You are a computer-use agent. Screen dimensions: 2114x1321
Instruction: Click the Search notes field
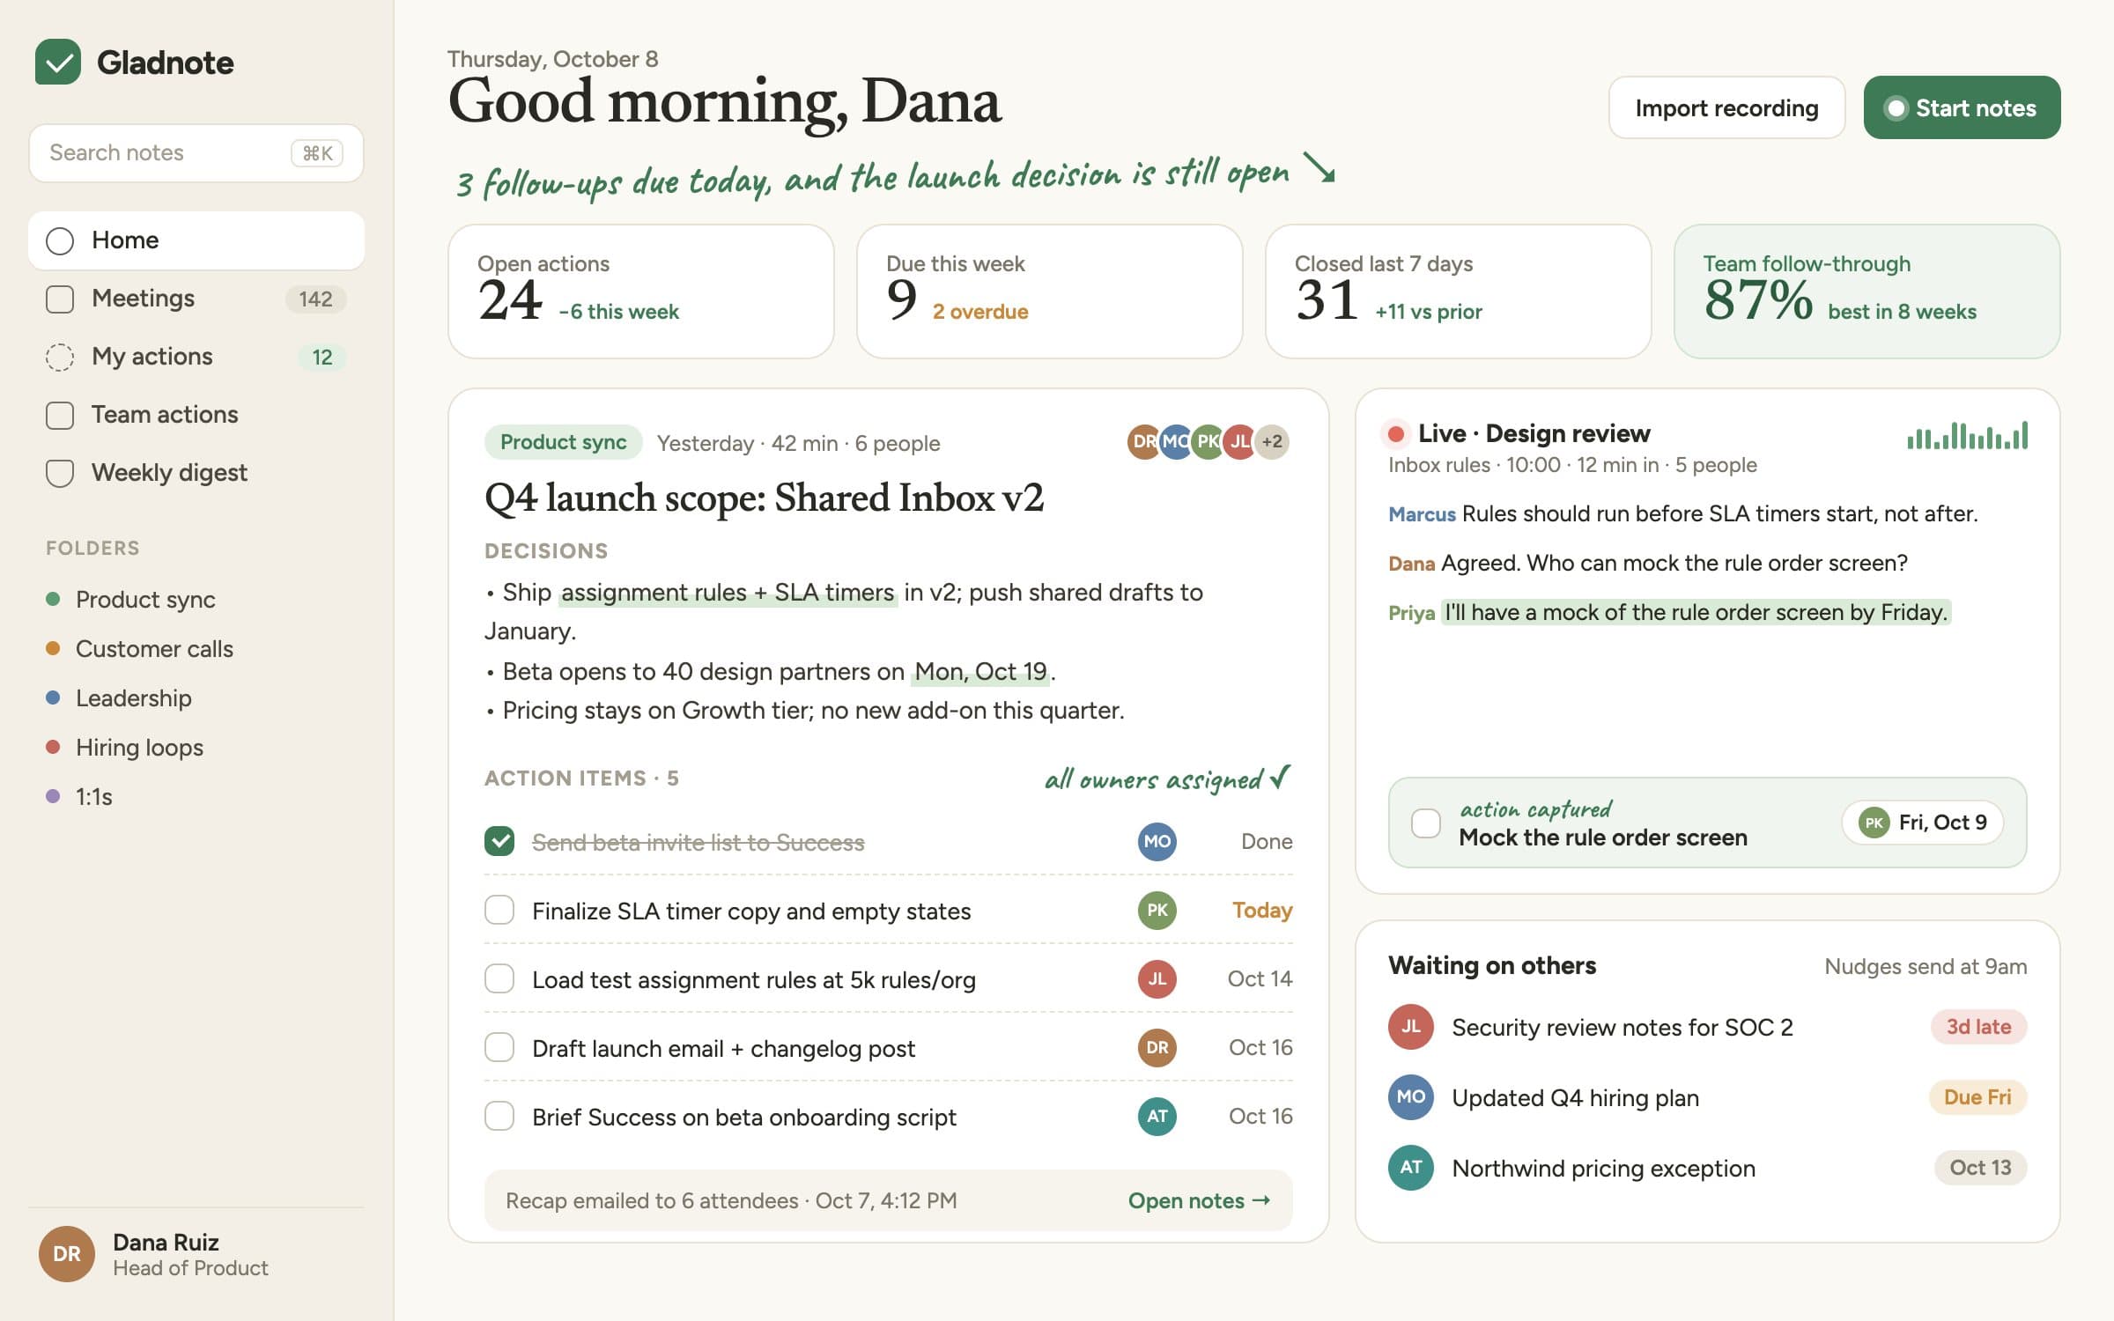pyautogui.click(x=196, y=153)
